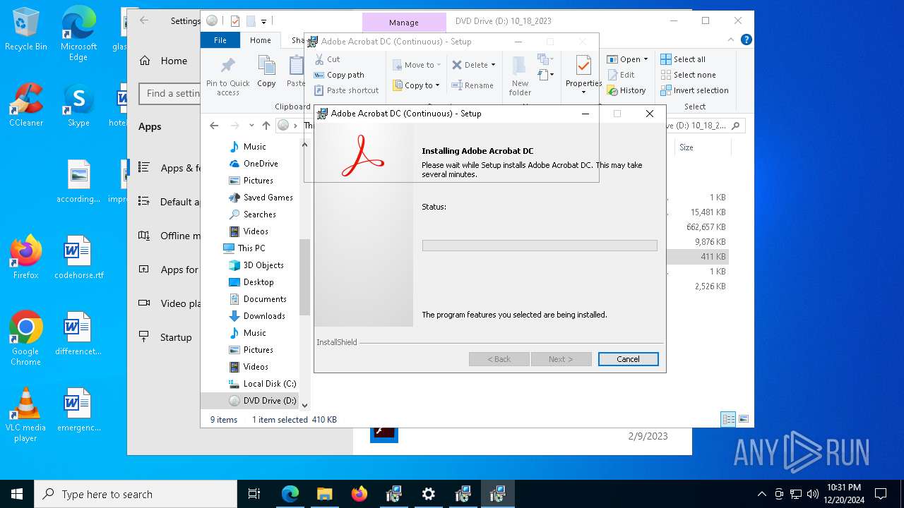Click Select all in ribbon

[x=683, y=59]
